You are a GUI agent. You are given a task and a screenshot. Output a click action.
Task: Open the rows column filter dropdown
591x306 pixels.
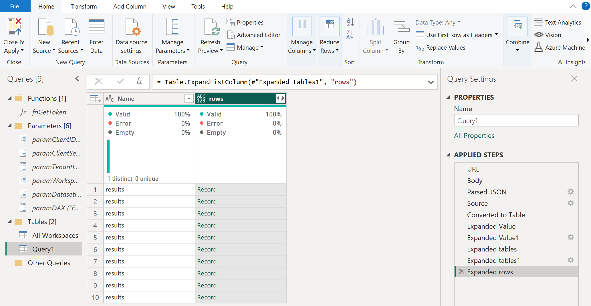click(x=280, y=98)
